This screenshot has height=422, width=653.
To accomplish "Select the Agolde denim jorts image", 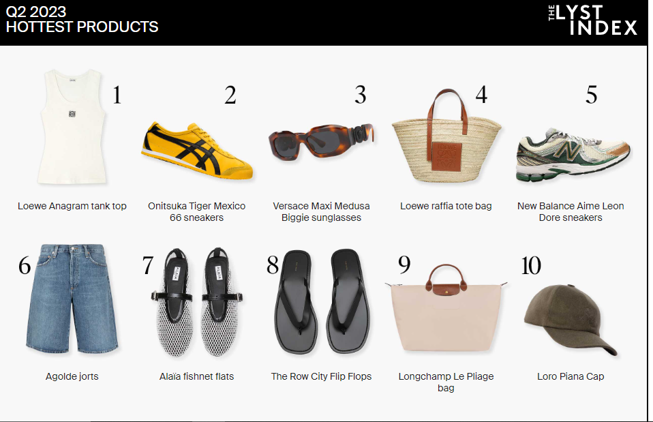I will 72,299.
